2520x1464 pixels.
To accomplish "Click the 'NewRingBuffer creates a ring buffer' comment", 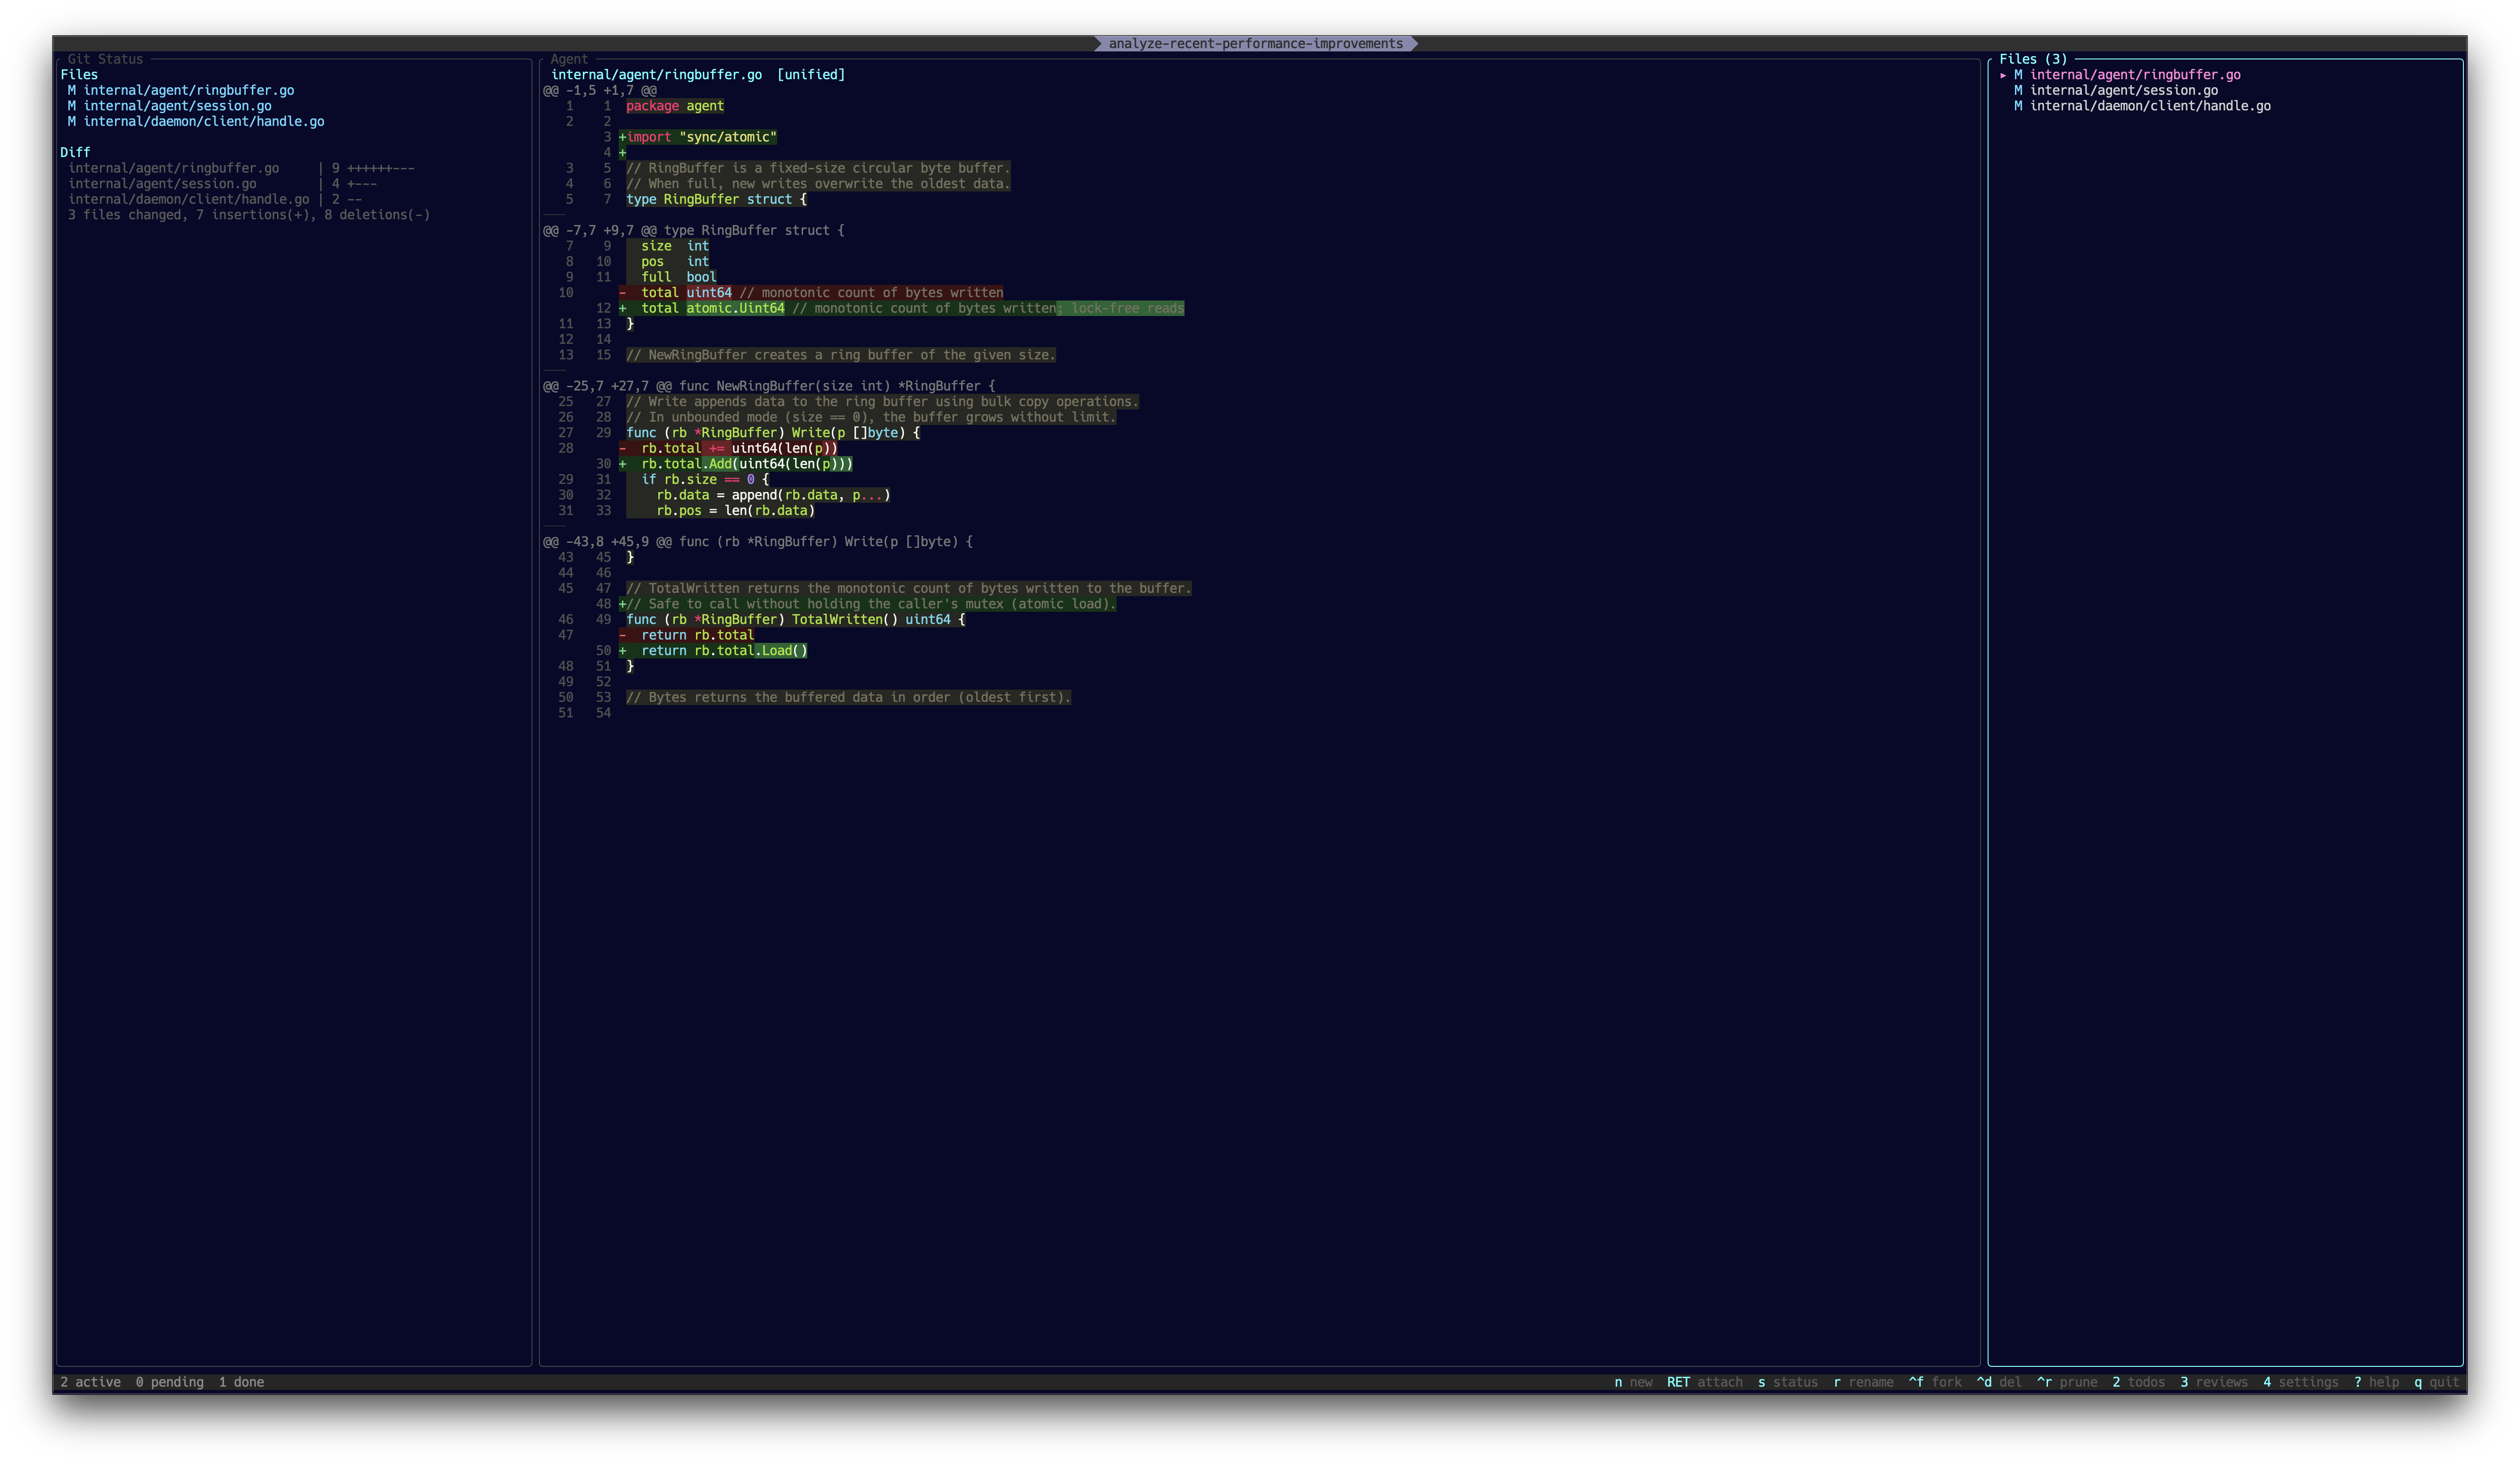I will coord(841,355).
